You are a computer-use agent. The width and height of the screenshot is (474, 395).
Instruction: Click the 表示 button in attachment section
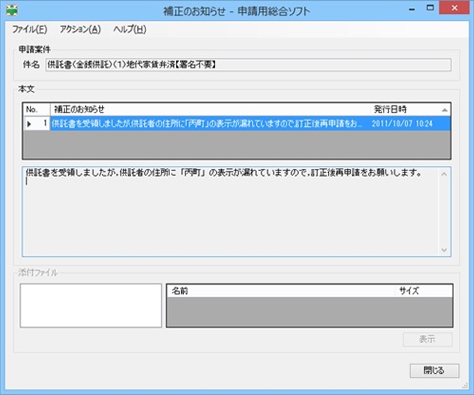[x=428, y=340]
